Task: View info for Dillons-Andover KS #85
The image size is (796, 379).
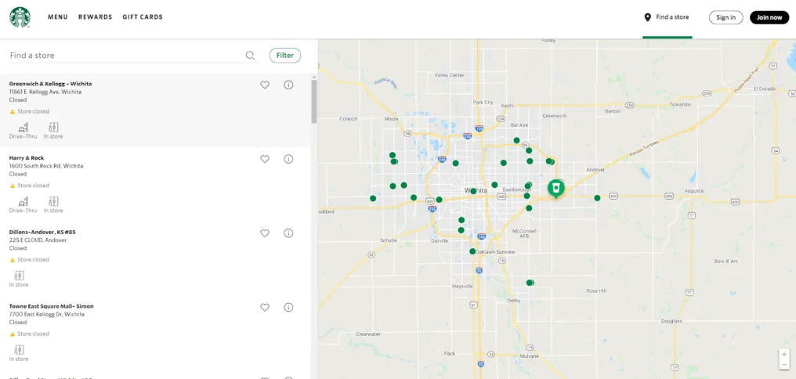Action: pos(288,233)
